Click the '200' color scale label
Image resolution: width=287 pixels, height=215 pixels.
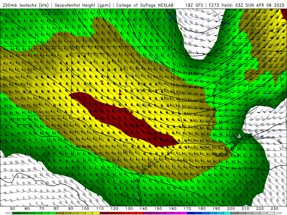pos(231,209)
